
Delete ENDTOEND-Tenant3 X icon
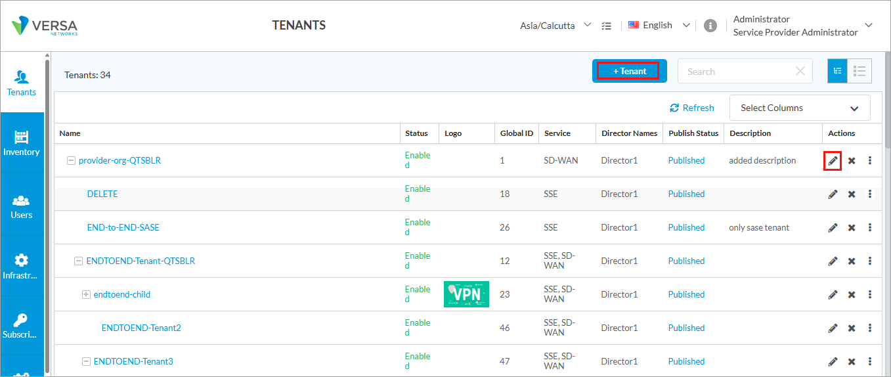coord(852,362)
